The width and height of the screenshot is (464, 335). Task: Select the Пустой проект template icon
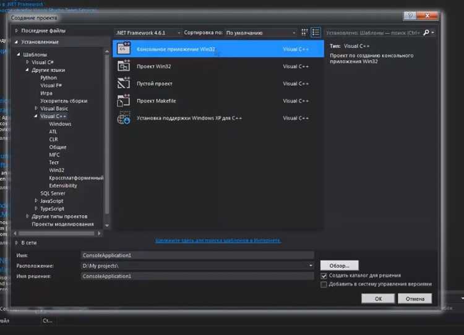pyautogui.click(x=124, y=83)
